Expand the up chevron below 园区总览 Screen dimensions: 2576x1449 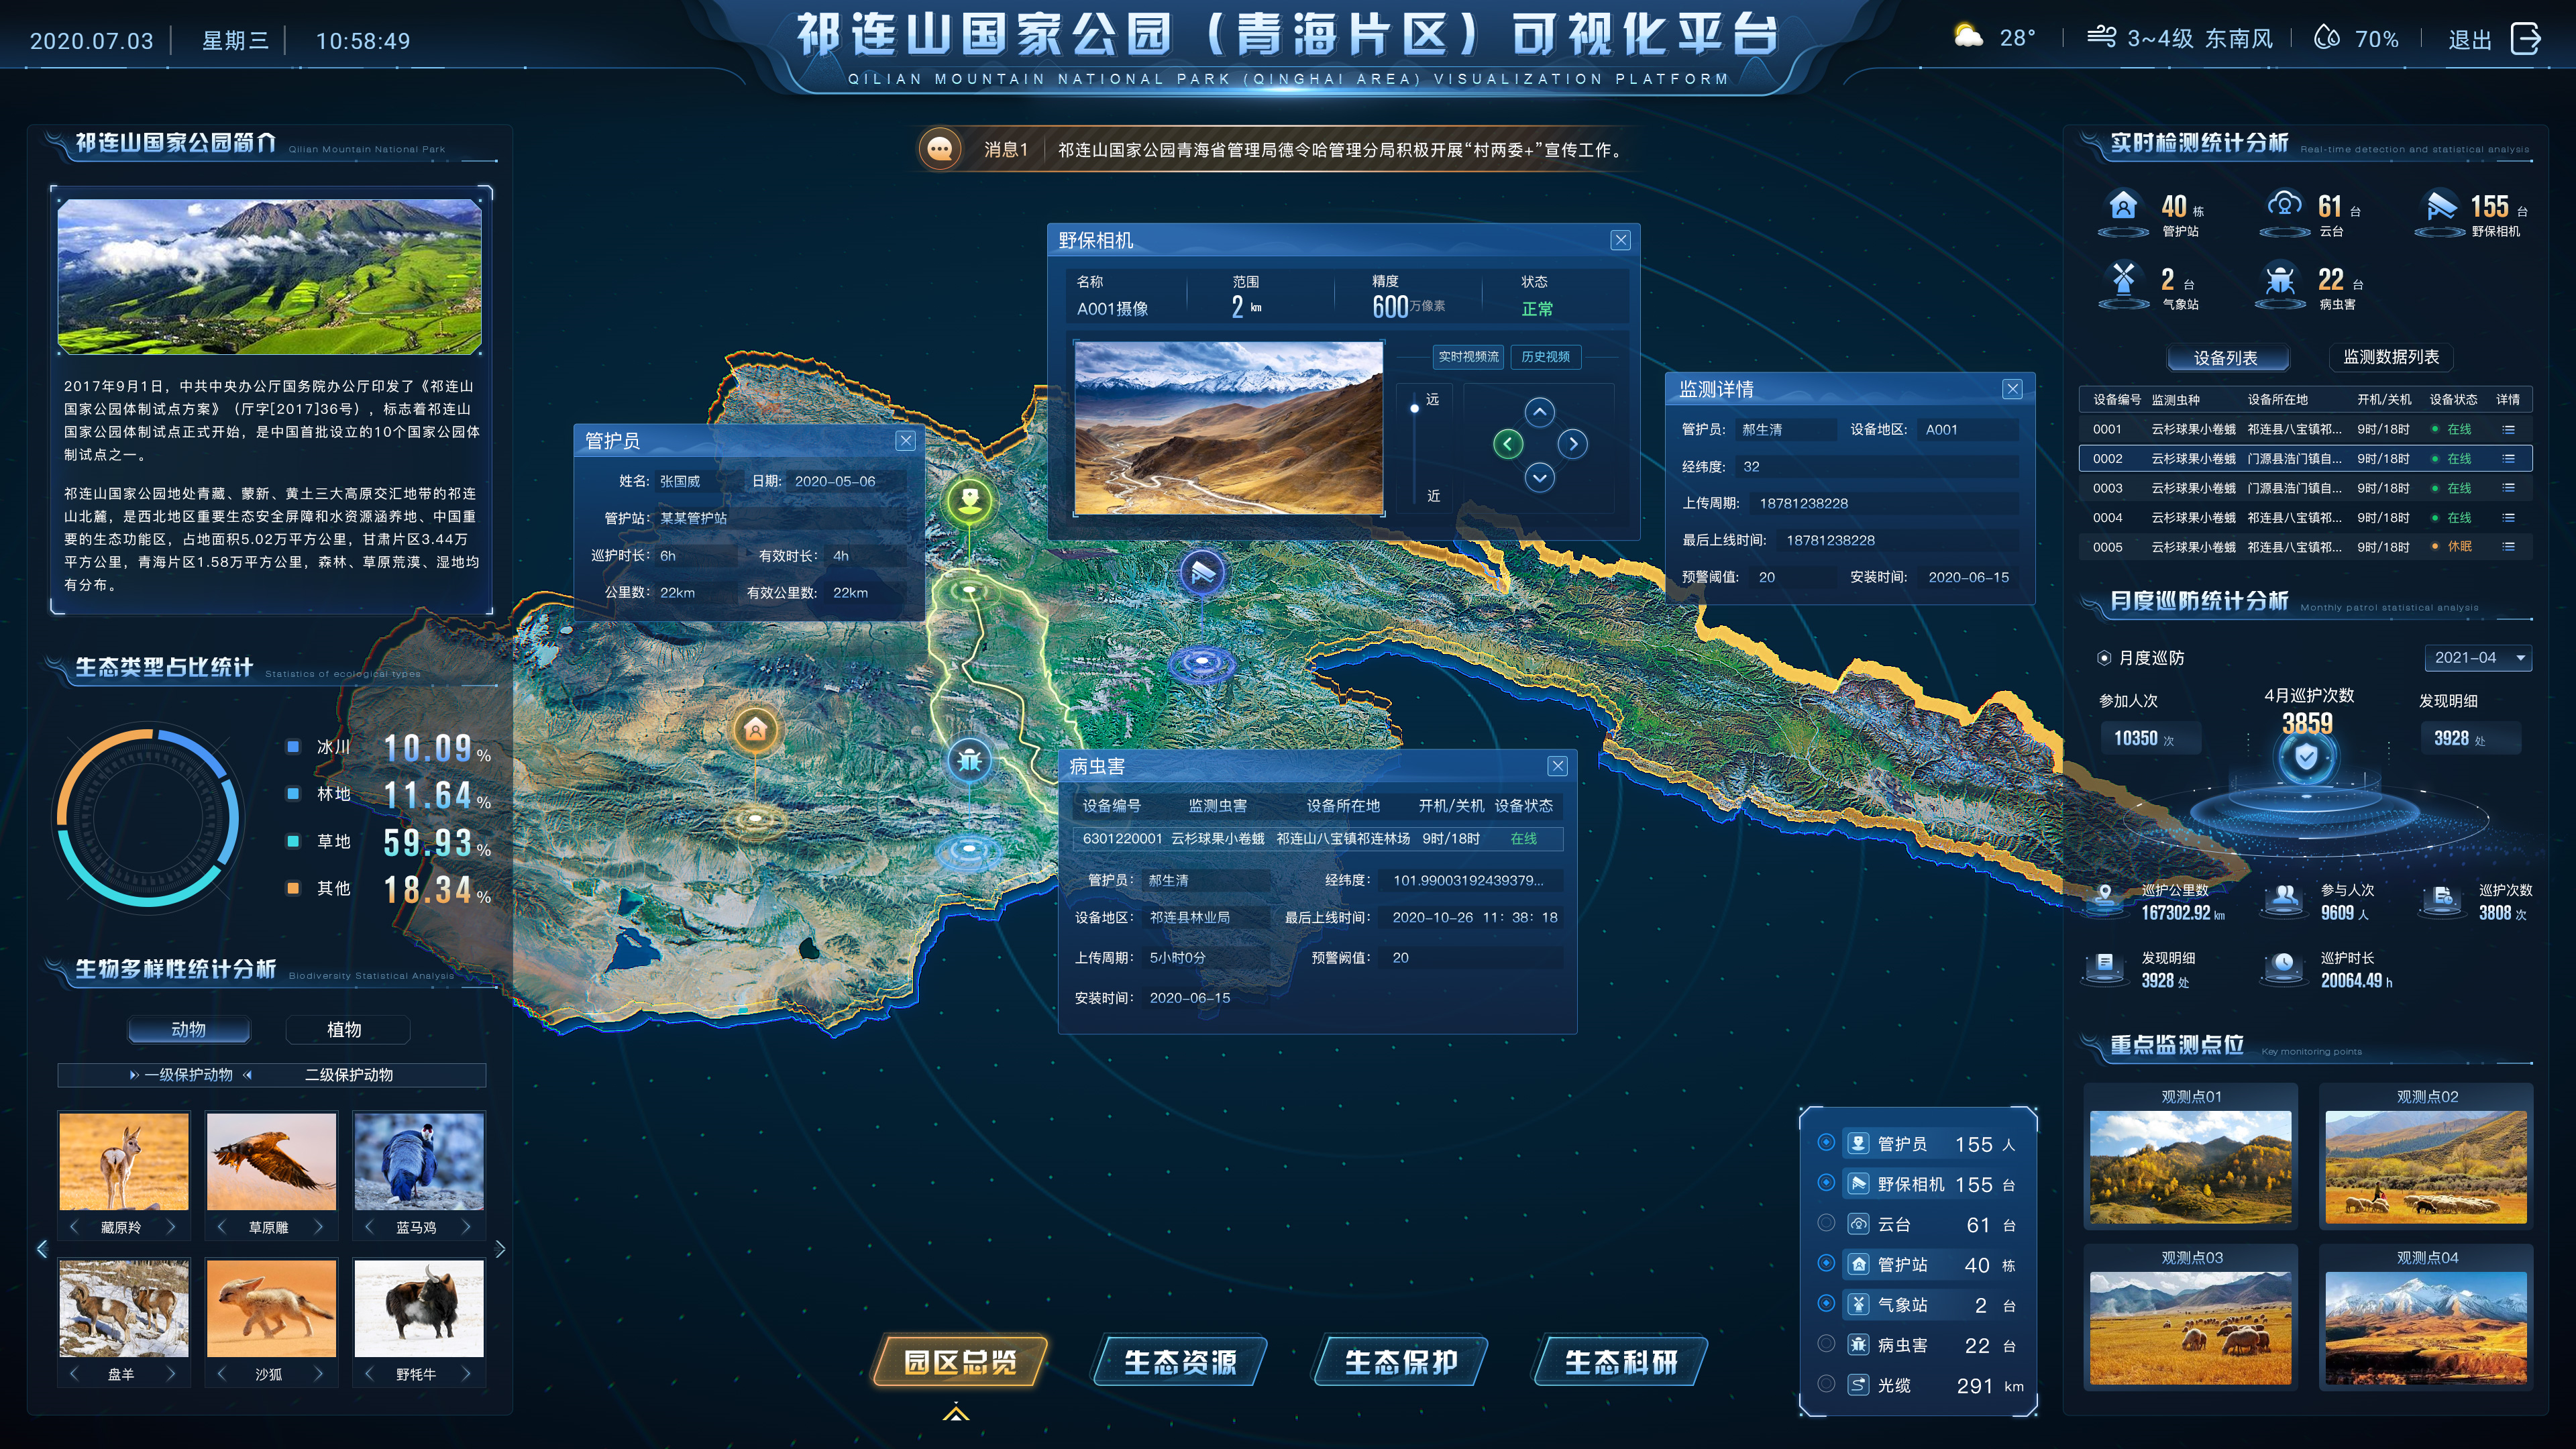(956, 1413)
